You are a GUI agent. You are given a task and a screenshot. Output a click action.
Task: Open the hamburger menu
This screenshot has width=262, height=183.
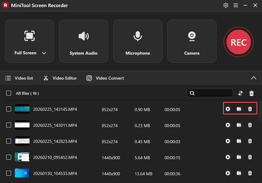(236, 5)
